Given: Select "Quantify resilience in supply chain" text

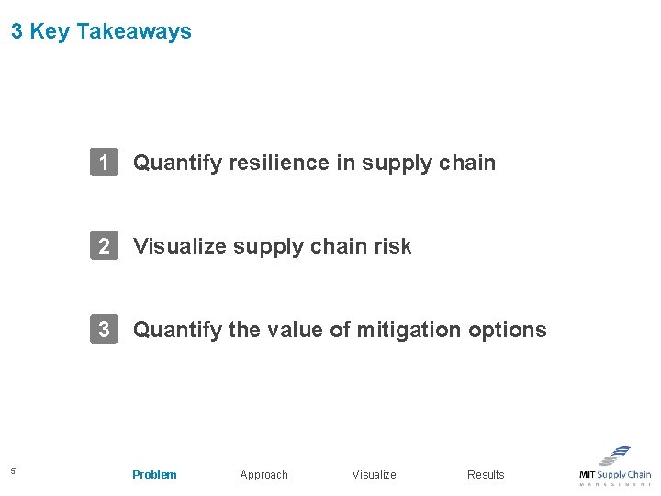Looking at the screenshot, I should pos(314,163).
